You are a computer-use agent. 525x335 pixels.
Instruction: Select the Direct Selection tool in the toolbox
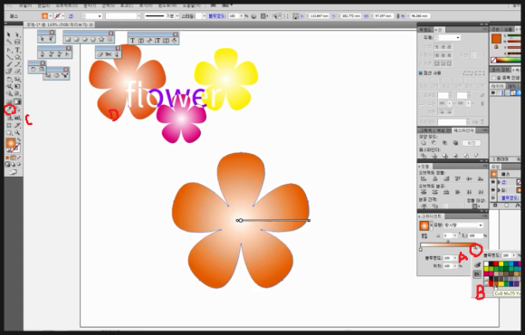coord(18,34)
